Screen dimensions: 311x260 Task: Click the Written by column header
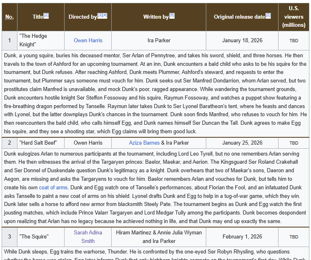click(x=159, y=17)
